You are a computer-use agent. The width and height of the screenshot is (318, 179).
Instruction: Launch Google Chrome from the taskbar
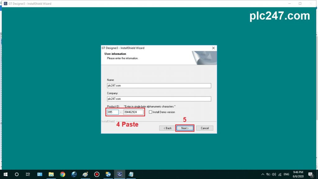point(62,174)
